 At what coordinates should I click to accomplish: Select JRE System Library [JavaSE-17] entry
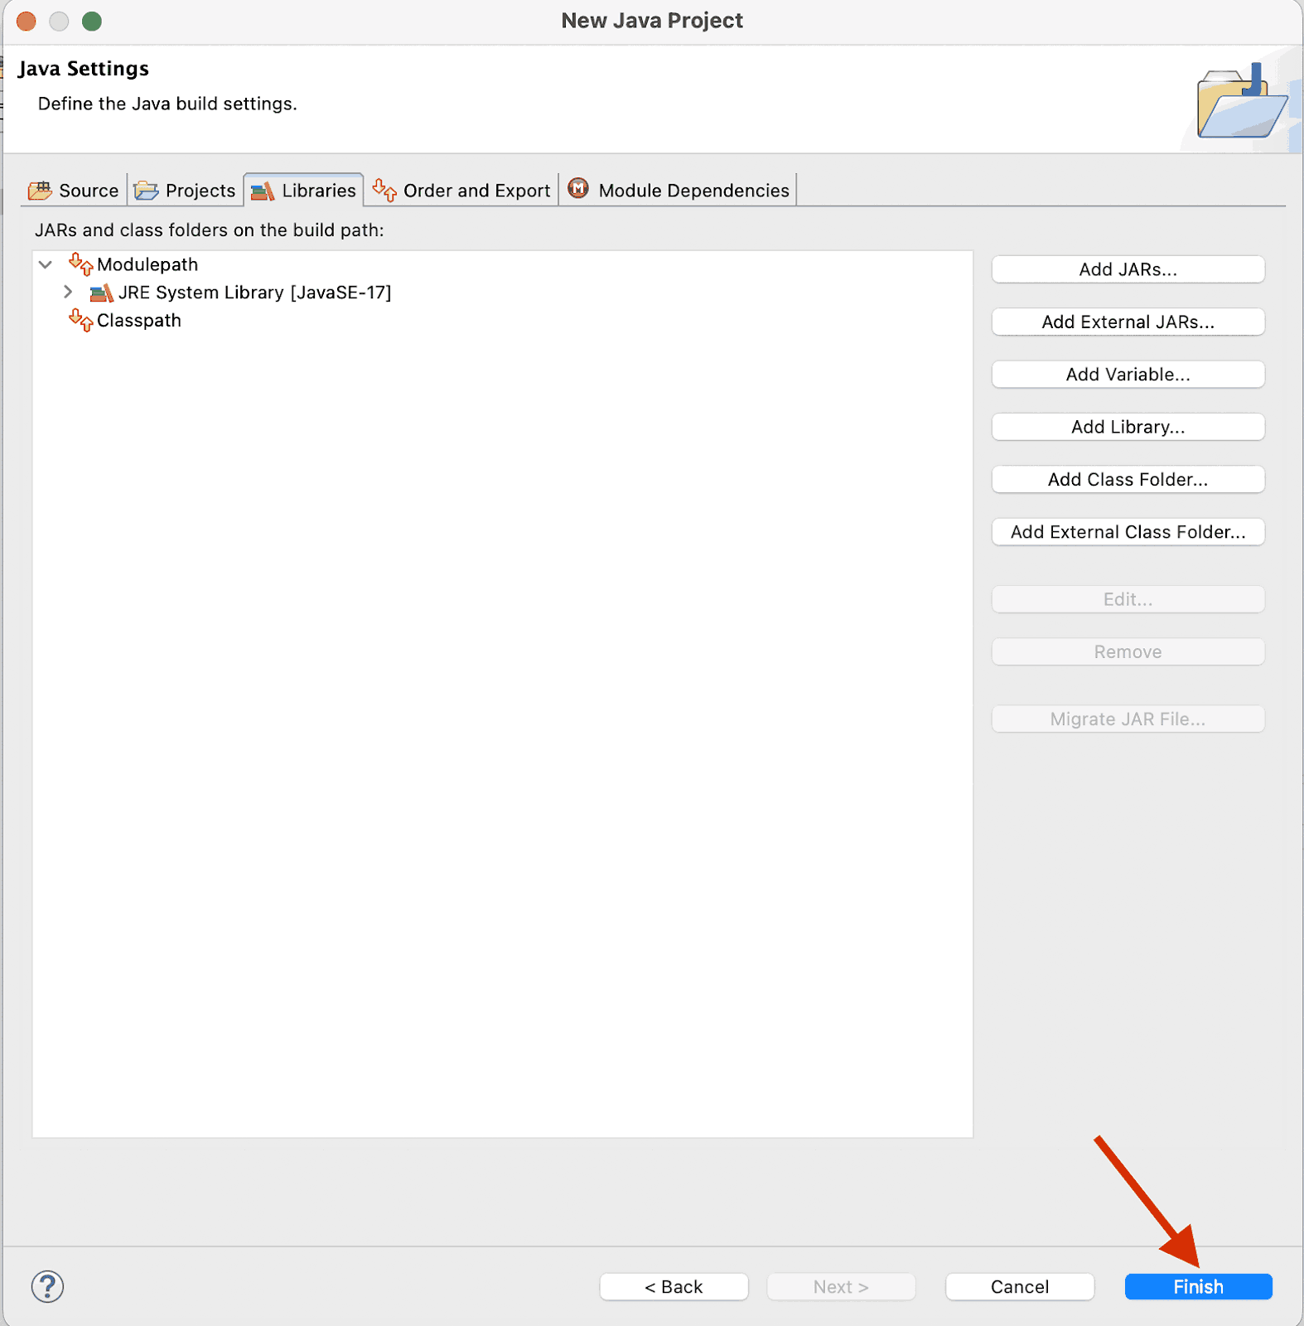click(254, 293)
